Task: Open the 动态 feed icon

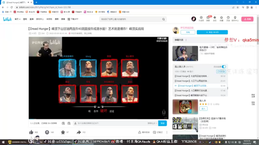Action: coord(215,19)
